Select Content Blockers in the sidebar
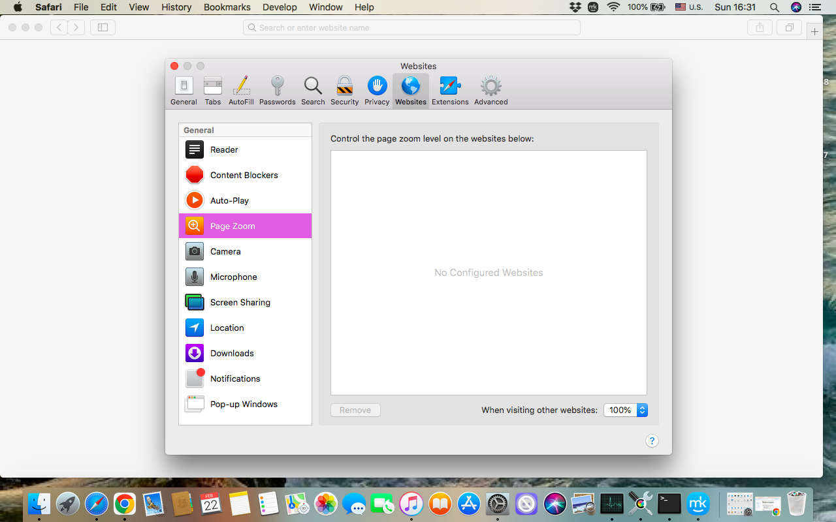 point(245,175)
